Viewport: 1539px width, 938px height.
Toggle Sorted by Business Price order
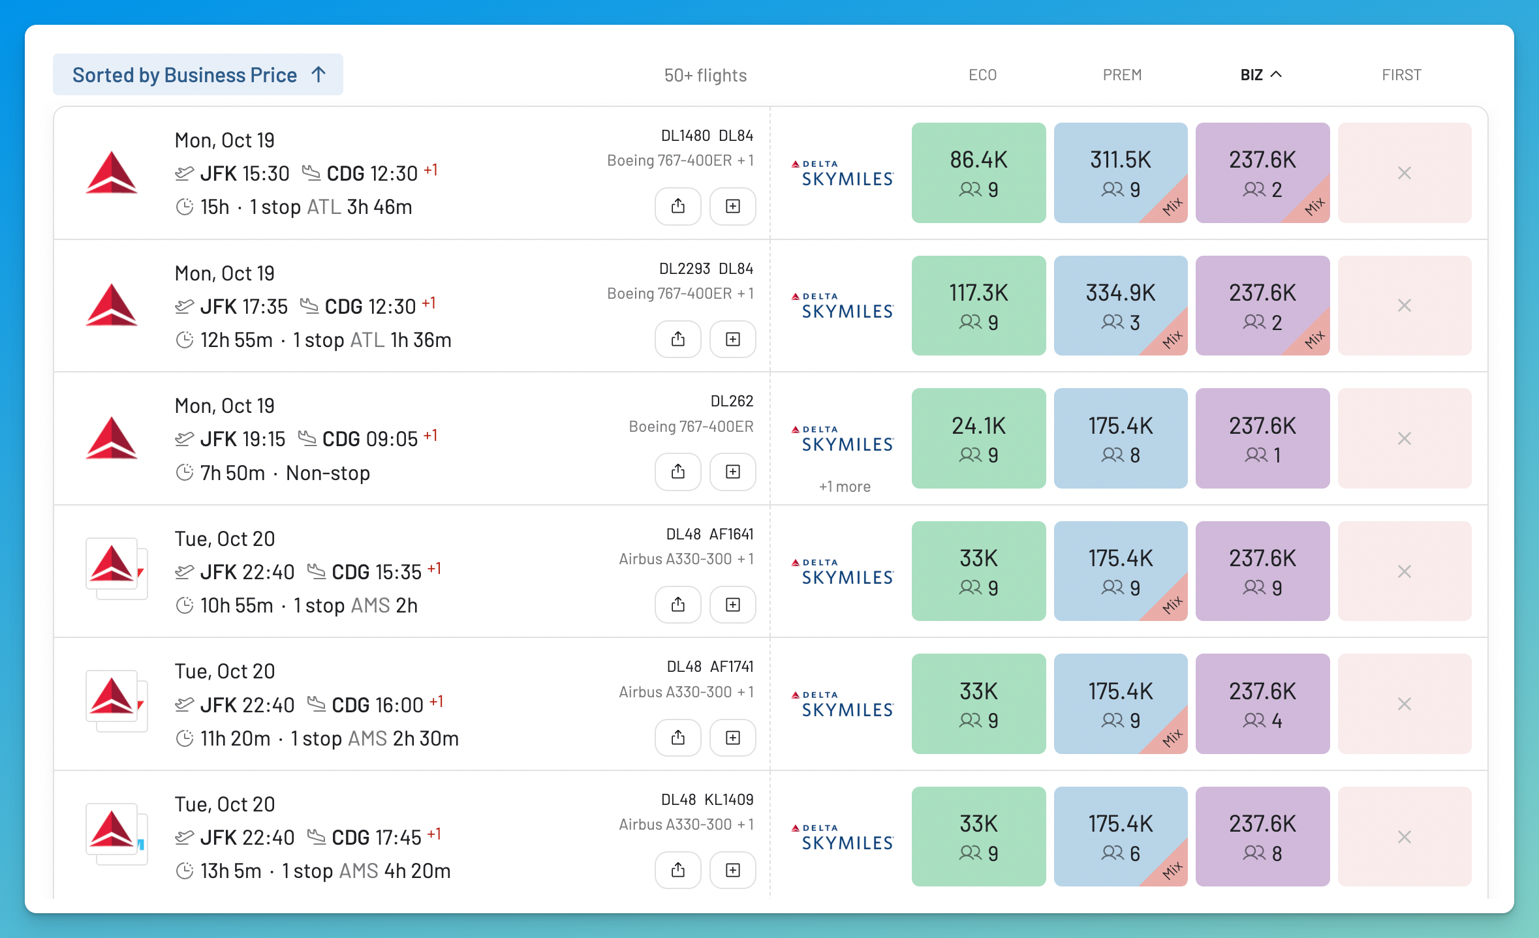pos(198,74)
